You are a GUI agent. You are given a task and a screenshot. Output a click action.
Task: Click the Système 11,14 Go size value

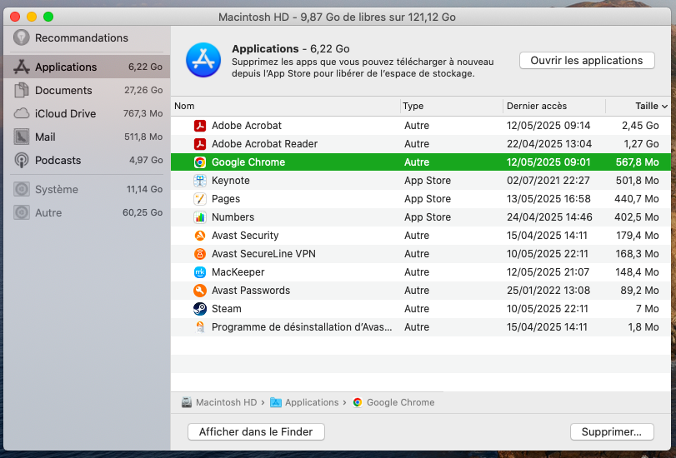(x=144, y=189)
